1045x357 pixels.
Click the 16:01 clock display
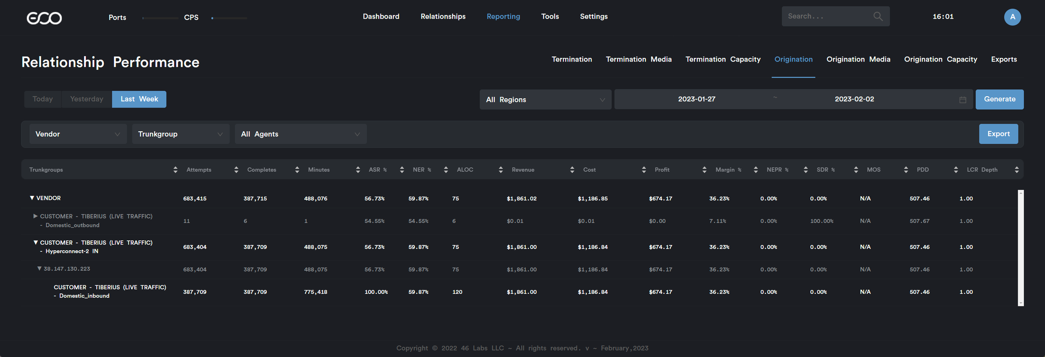[x=943, y=16]
